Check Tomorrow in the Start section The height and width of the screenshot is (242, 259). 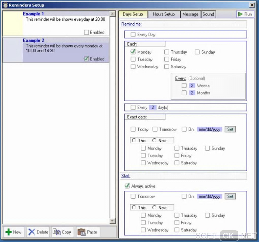click(x=133, y=196)
